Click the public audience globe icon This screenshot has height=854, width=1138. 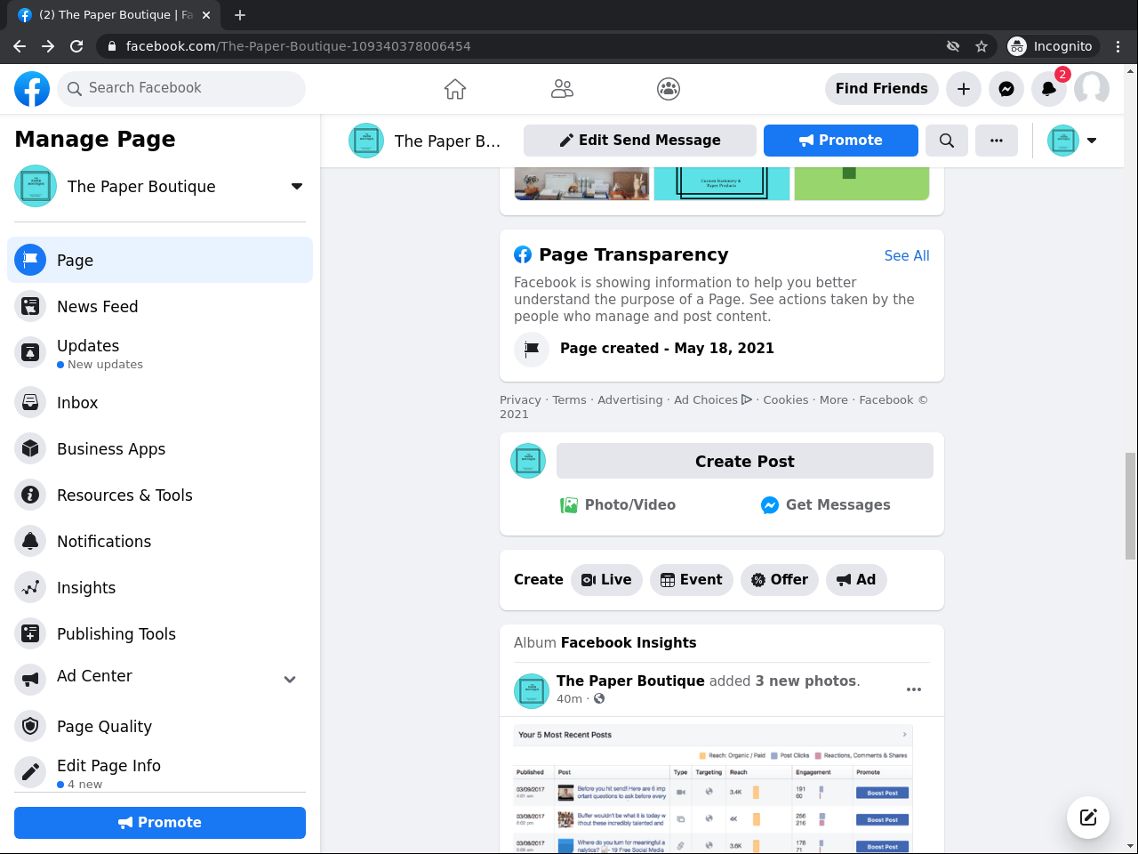click(599, 699)
